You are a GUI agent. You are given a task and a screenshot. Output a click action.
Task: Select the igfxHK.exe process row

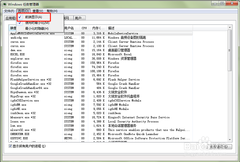point(101,109)
